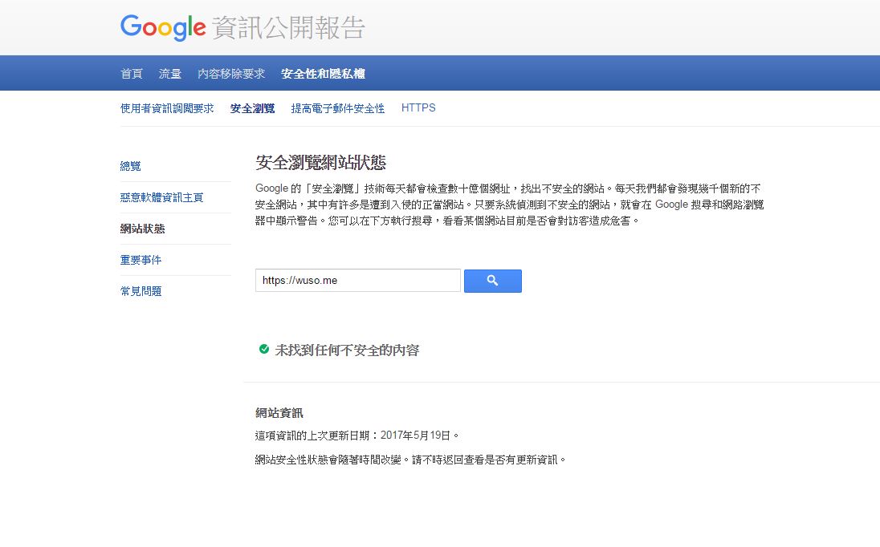The height and width of the screenshot is (547, 880).
Task: Visit the 惡意軟體資訊主頁 sidebar link
Action: click(x=161, y=197)
